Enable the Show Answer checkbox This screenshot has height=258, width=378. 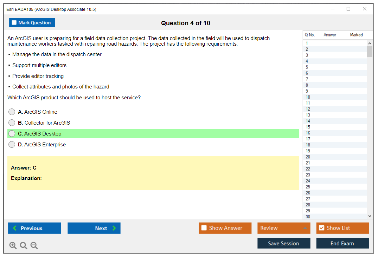click(x=204, y=228)
